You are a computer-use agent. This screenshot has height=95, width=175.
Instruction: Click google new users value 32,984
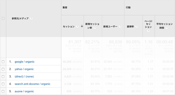click(x=108, y=62)
